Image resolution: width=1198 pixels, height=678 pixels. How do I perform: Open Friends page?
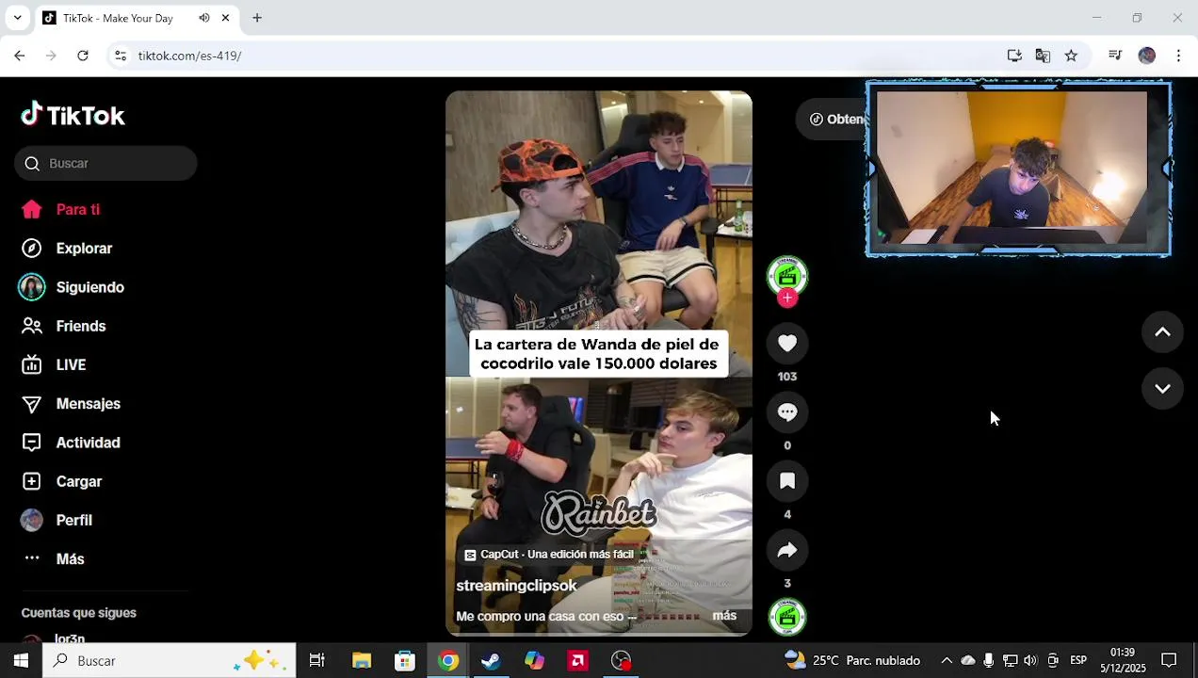(63, 326)
